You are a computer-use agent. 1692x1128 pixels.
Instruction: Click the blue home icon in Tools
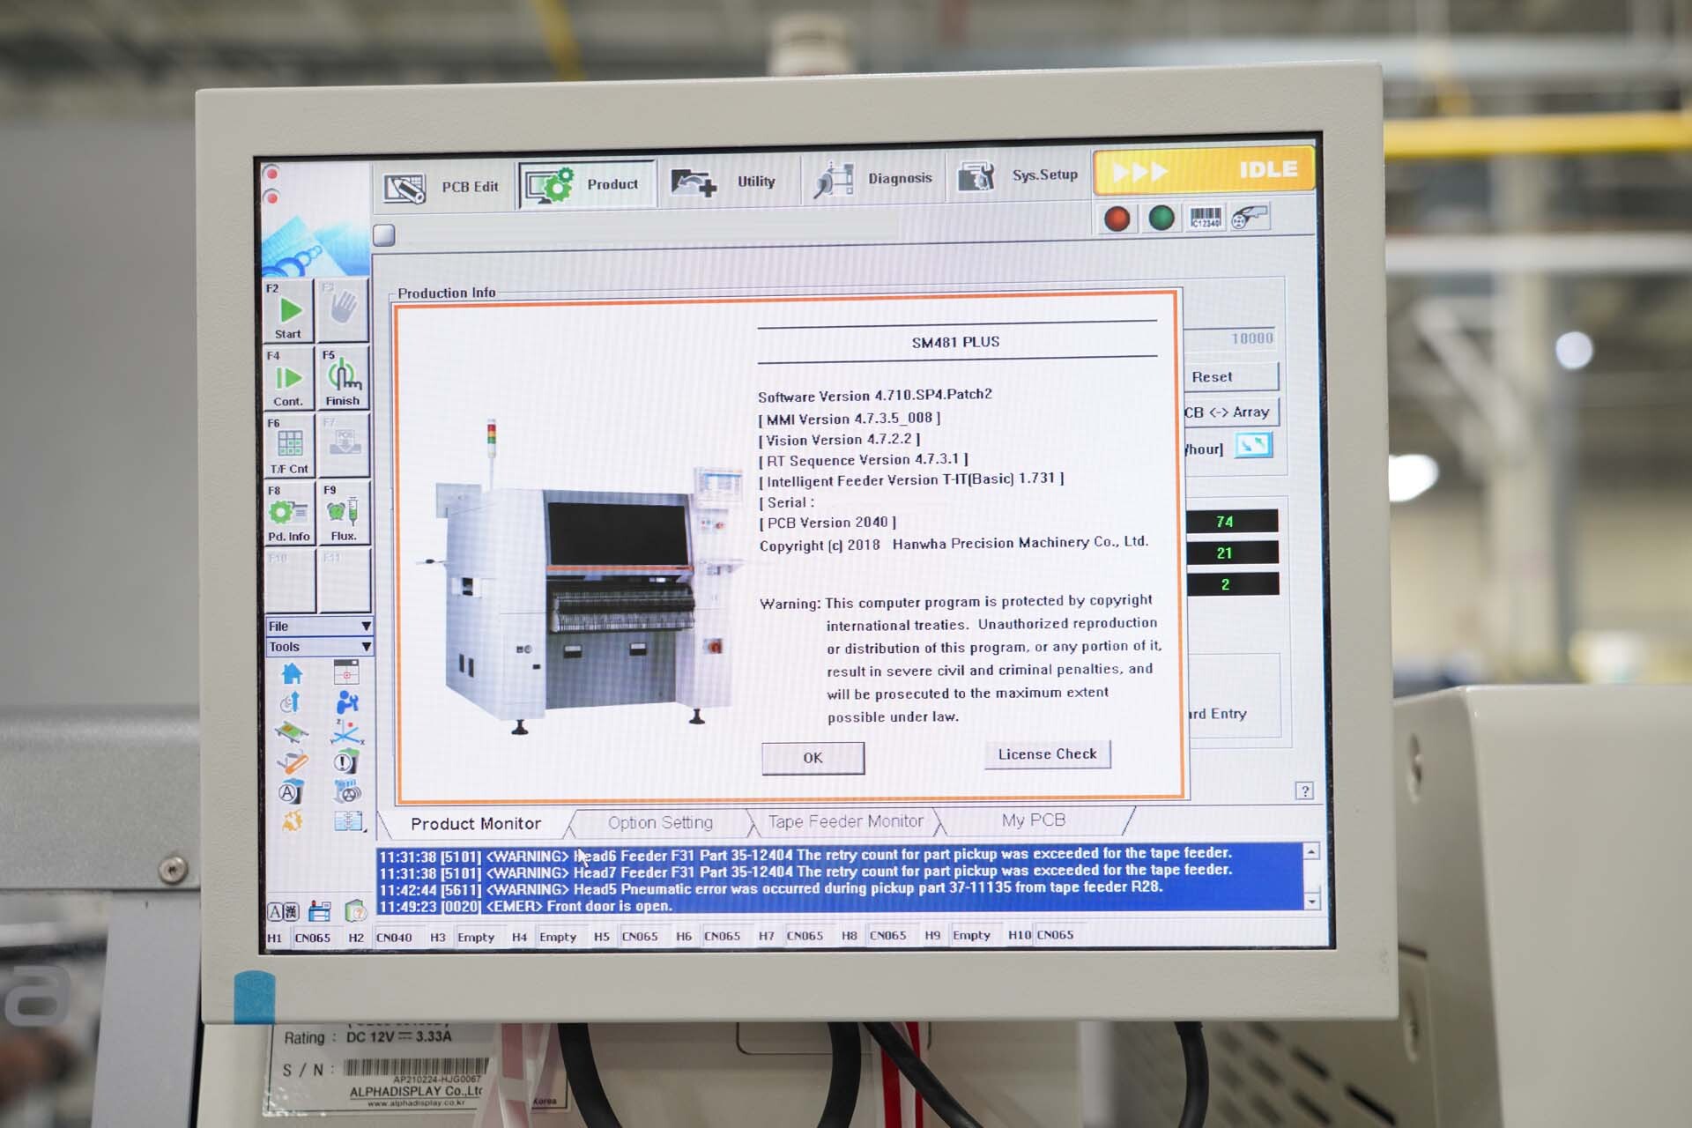pyautogui.click(x=292, y=673)
